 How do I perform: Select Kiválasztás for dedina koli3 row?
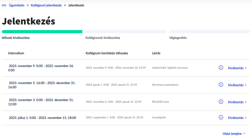[237, 68]
